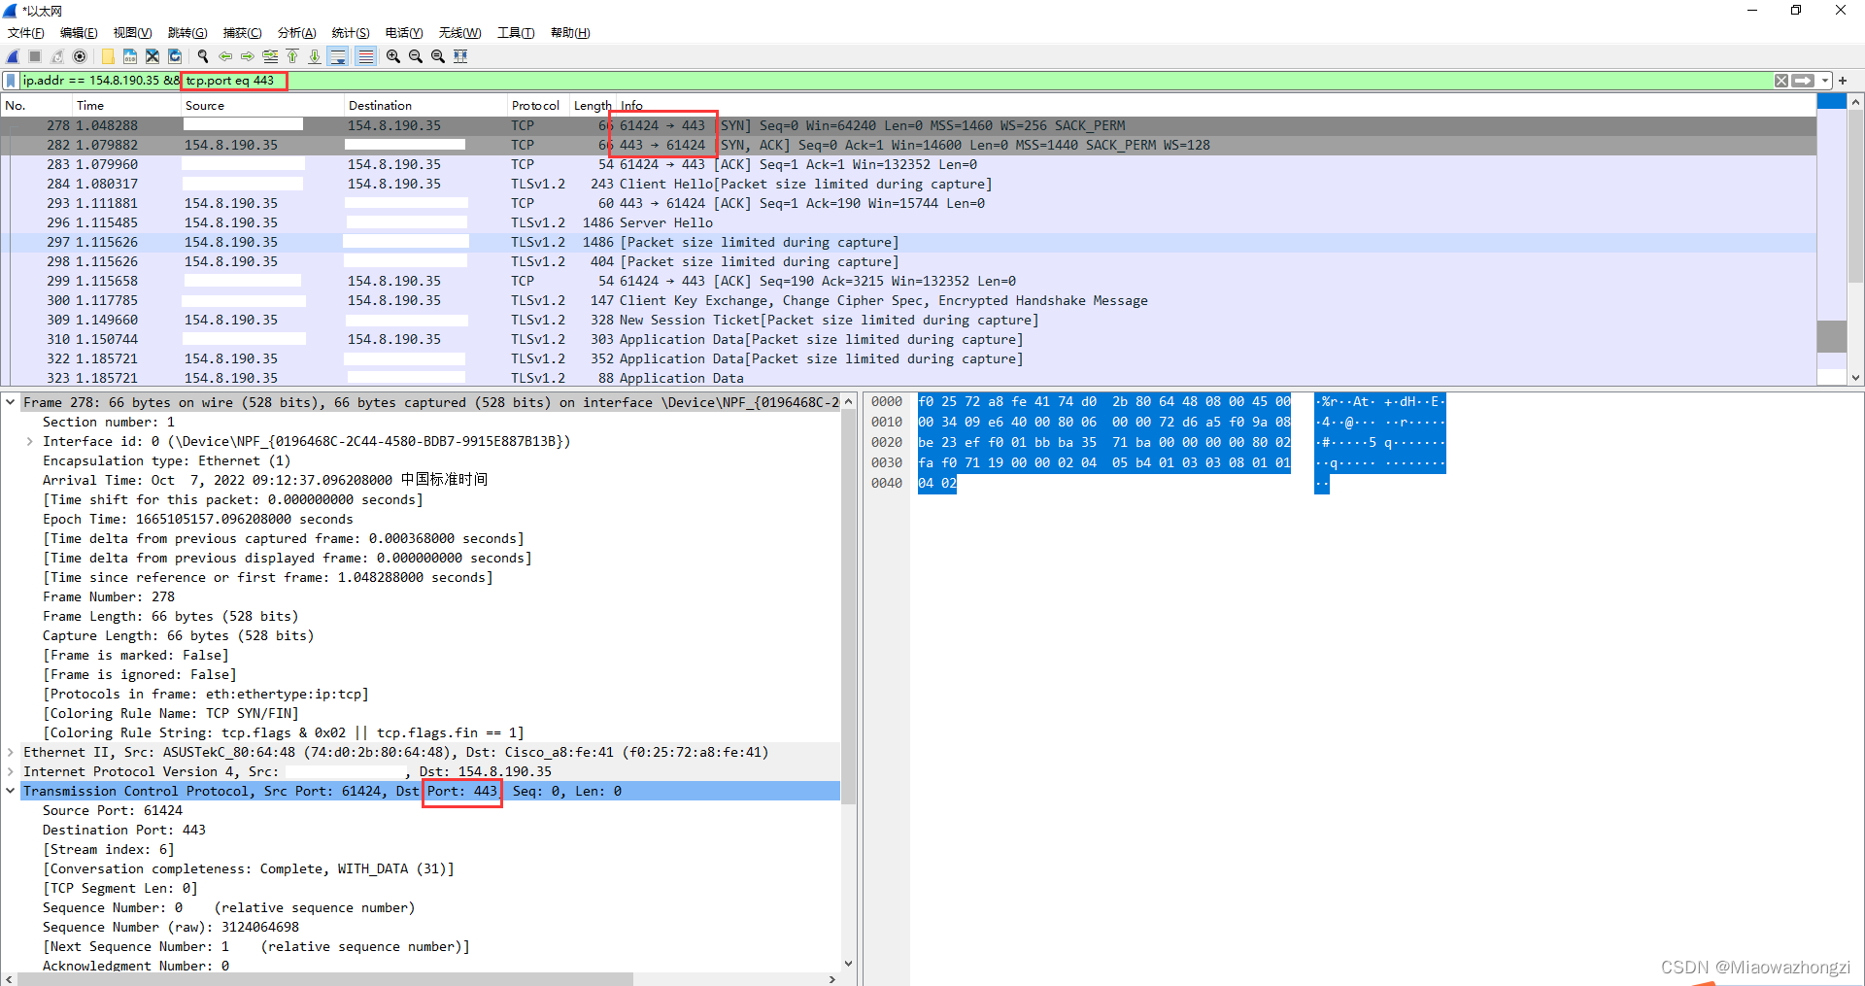Sort packets by Time column header

pos(126,106)
